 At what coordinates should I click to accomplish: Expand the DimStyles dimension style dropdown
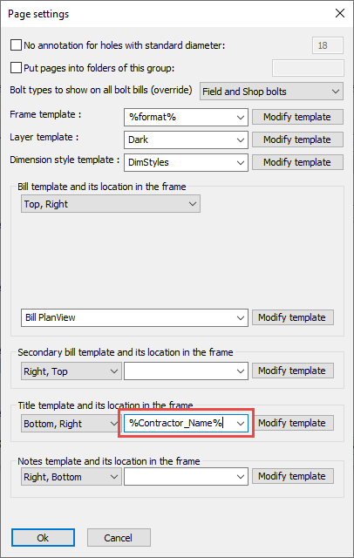click(186, 162)
